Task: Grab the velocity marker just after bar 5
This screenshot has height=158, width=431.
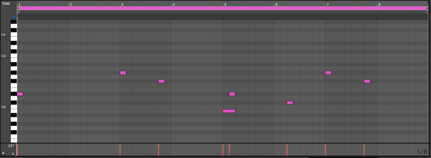Action: pos(229,146)
